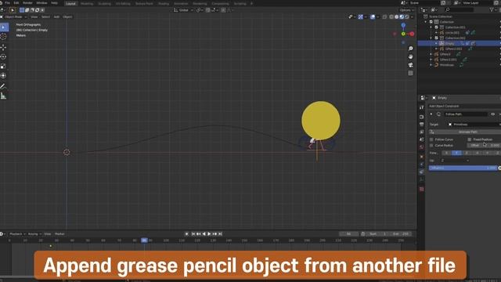501x282 pixels.
Task: Click the zoom view magnifier icon
Action: click(x=410, y=49)
